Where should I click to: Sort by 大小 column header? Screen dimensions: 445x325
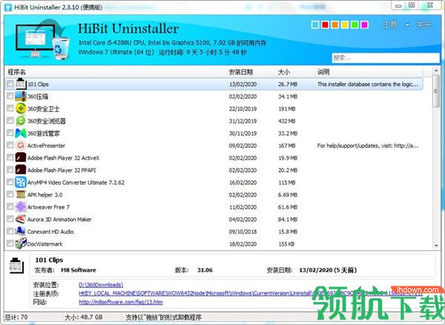pyautogui.click(x=284, y=72)
